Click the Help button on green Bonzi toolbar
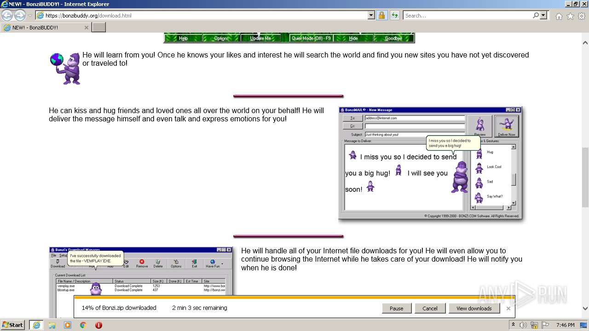 point(183,38)
